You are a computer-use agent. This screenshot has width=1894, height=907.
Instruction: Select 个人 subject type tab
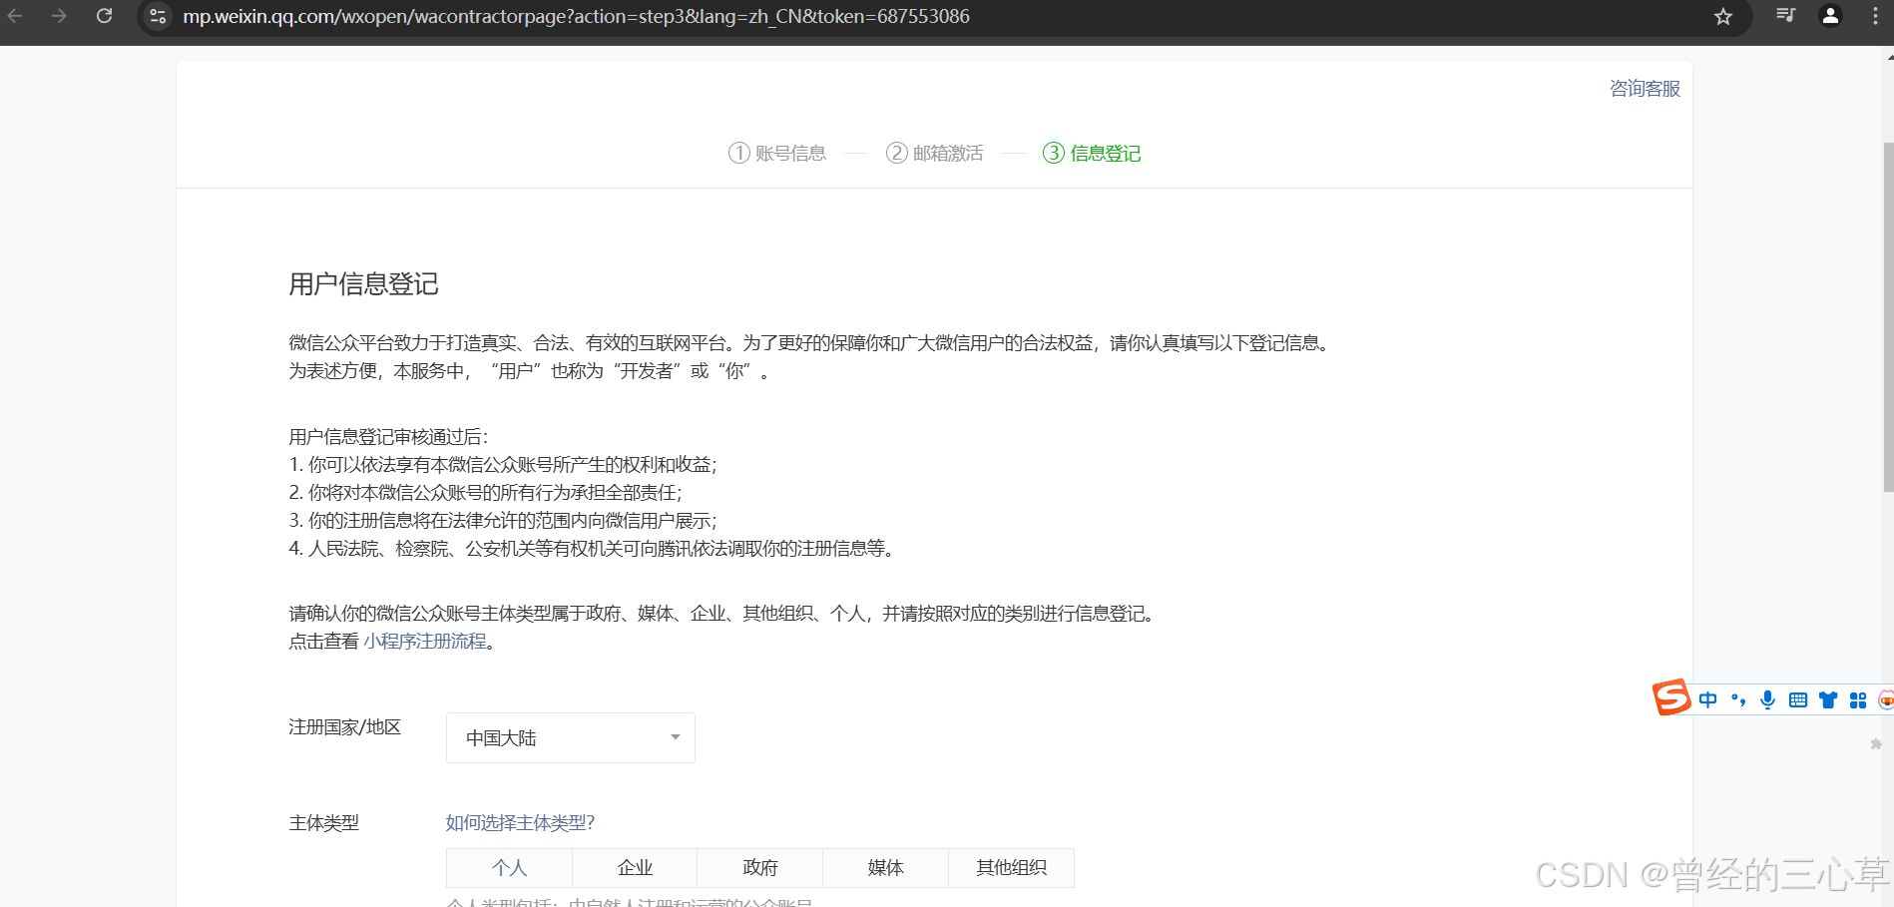pos(509,867)
